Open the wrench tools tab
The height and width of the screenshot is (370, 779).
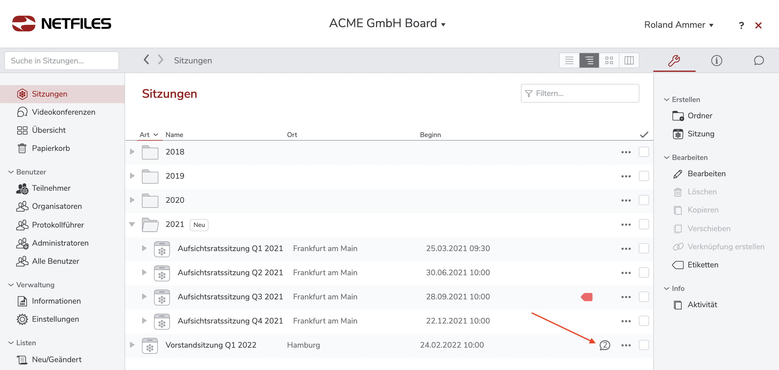click(x=674, y=60)
